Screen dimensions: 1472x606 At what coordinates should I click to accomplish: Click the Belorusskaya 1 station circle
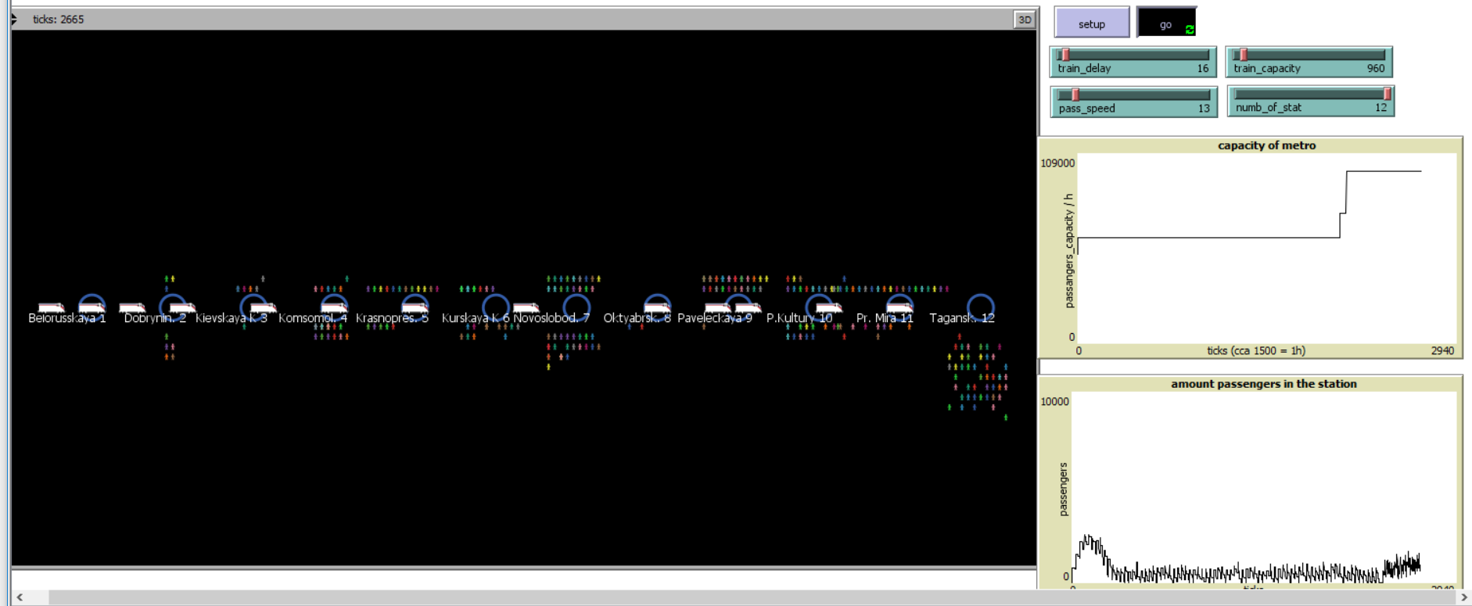click(92, 307)
